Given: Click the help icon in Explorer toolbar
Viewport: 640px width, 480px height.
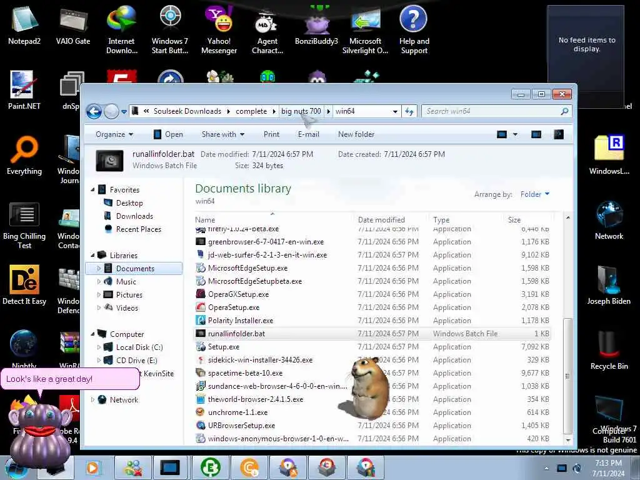Looking at the screenshot, I should pyautogui.click(x=558, y=134).
